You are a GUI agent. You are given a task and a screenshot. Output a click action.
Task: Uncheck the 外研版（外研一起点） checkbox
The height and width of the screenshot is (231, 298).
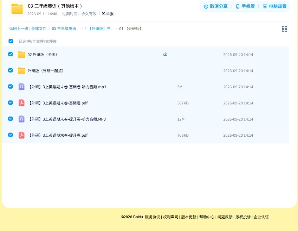click(x=10, y=70)
